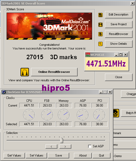The width and height of the screenshot is (136, 161).
Task: Click the FSB clock dial gauge
Action: 47,115
